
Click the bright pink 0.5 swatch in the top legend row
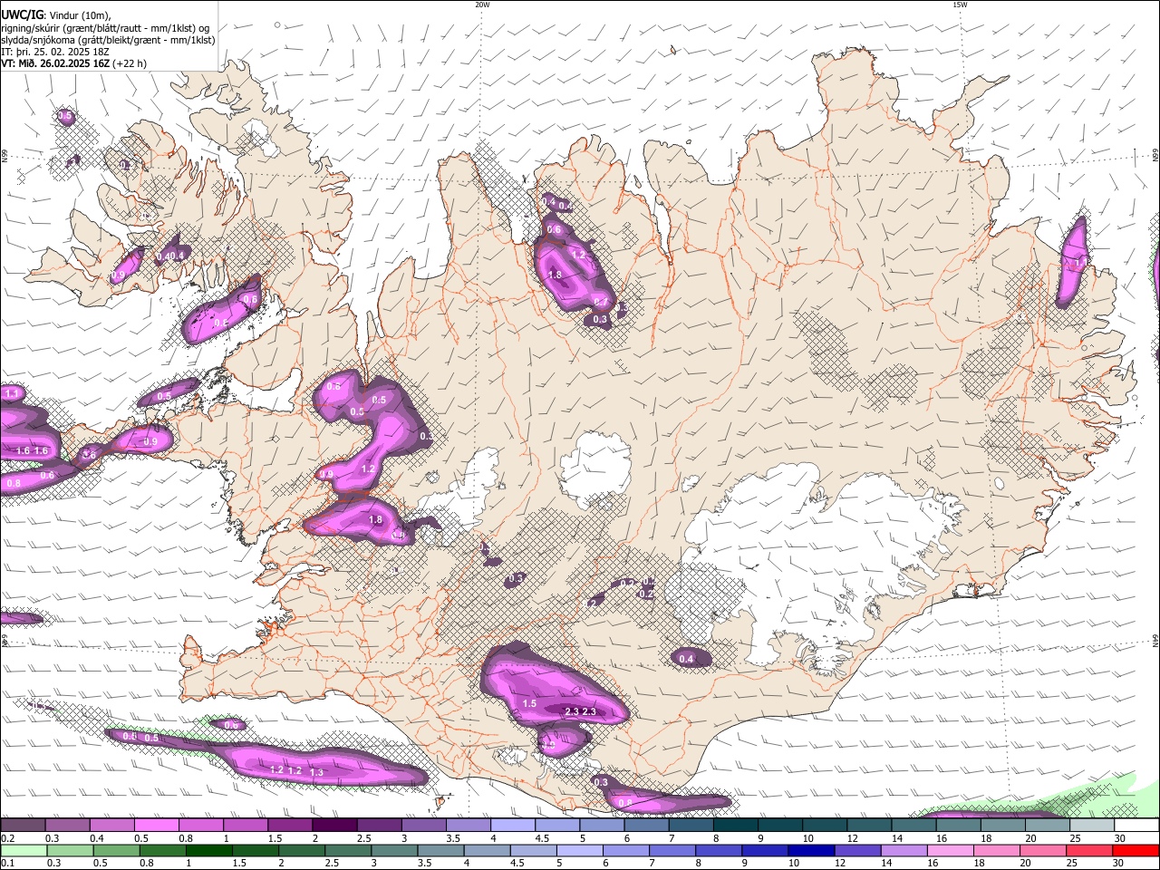click(x=156, y=826)
